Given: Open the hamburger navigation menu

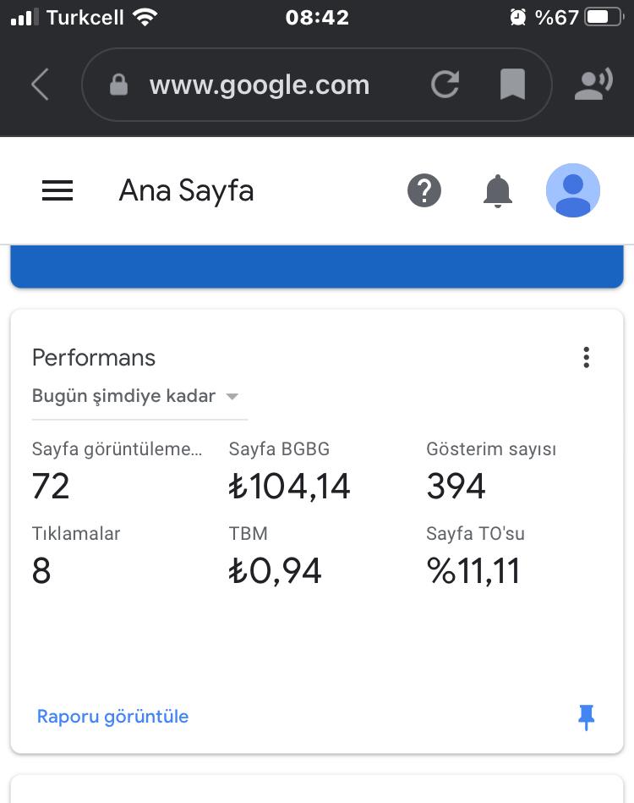Looking at the screenshot, I should pyautogui.click(x=57, y=190).
